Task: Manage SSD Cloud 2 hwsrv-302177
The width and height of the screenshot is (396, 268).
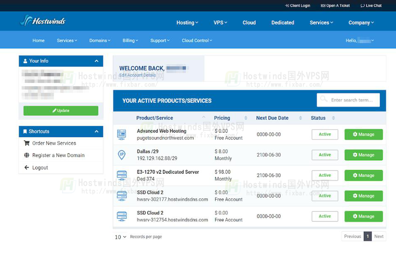Action: (364, 196)
